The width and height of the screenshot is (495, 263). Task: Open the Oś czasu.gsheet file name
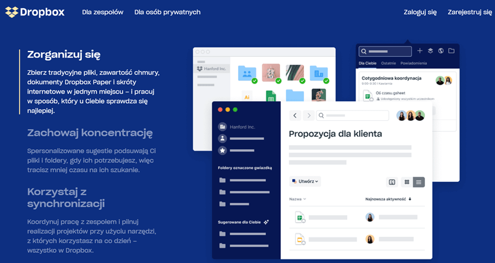391,93
